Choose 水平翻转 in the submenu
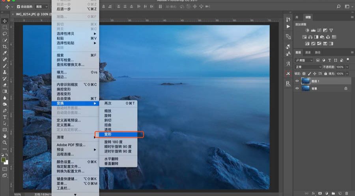Viewport: 355px width, 196px height. tap(118, 159)
